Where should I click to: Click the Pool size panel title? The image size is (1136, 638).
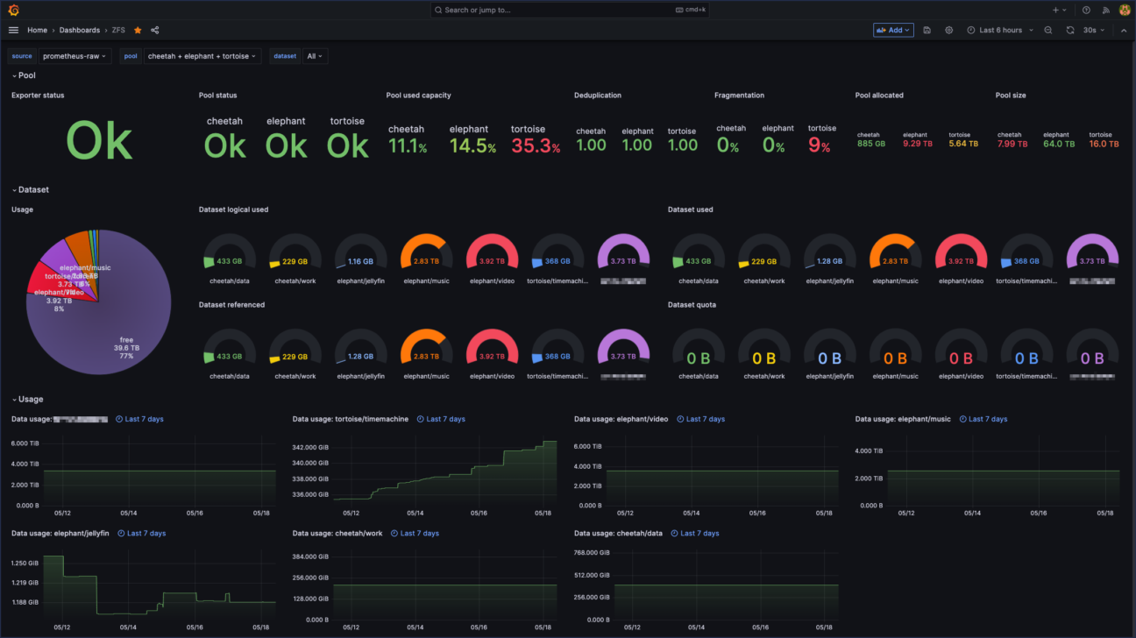(1011, 96)
